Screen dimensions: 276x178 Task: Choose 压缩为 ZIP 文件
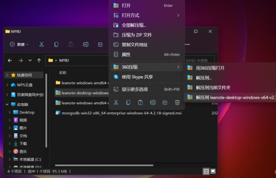147,35
